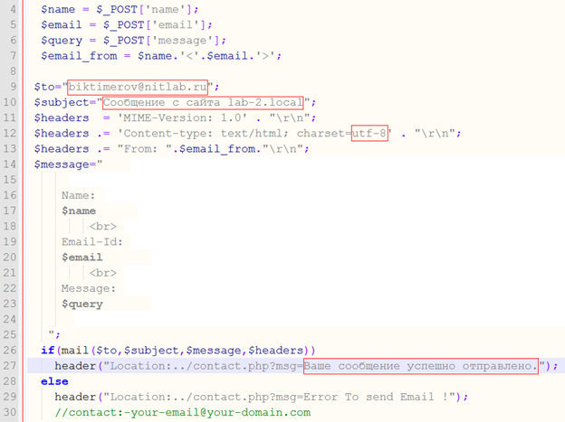
Task: Click line number 30 in the gutter
Action: [10, 412]
